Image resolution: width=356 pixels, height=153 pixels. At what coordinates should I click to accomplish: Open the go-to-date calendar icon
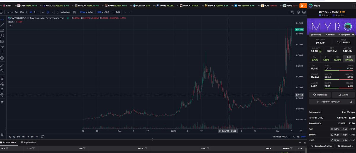(43, 137)
